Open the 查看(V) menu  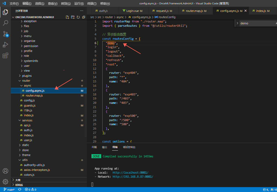(53, 4)
